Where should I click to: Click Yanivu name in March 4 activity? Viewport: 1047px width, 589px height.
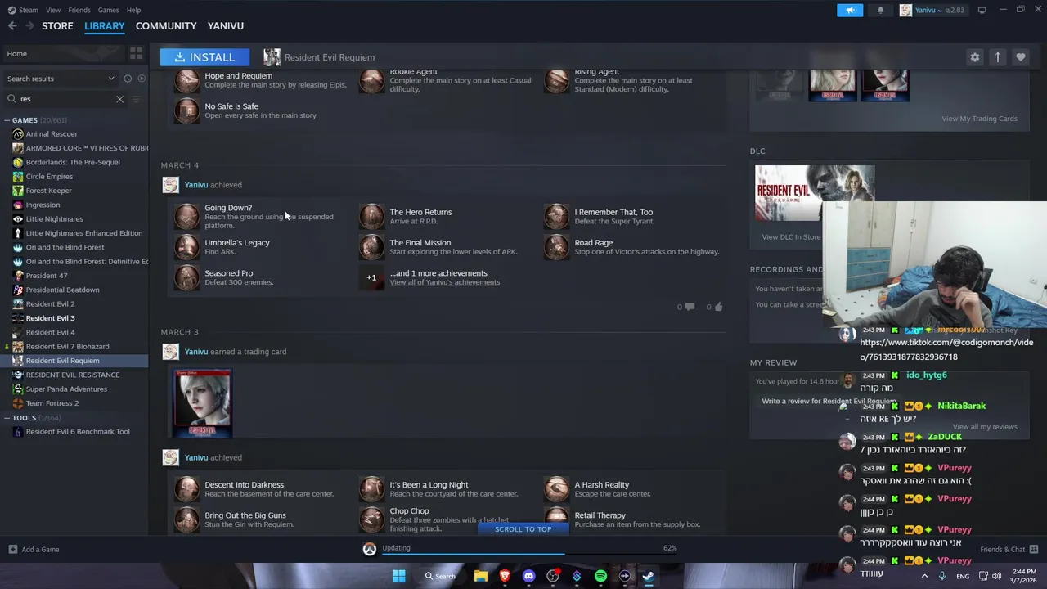[195, 185]
